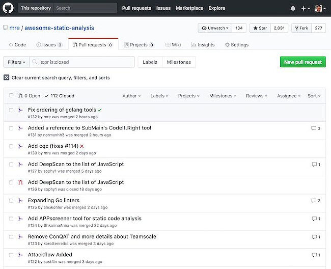Star the repository
Viewport: 331px width, 269px height.
(260, 28)
